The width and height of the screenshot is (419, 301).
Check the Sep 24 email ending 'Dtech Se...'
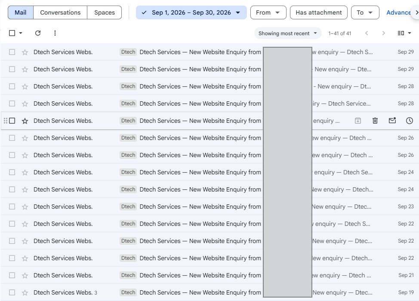tap(12, 172)
